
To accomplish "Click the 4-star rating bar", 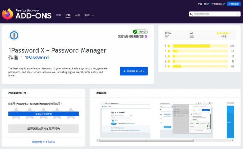I will 200,51.
